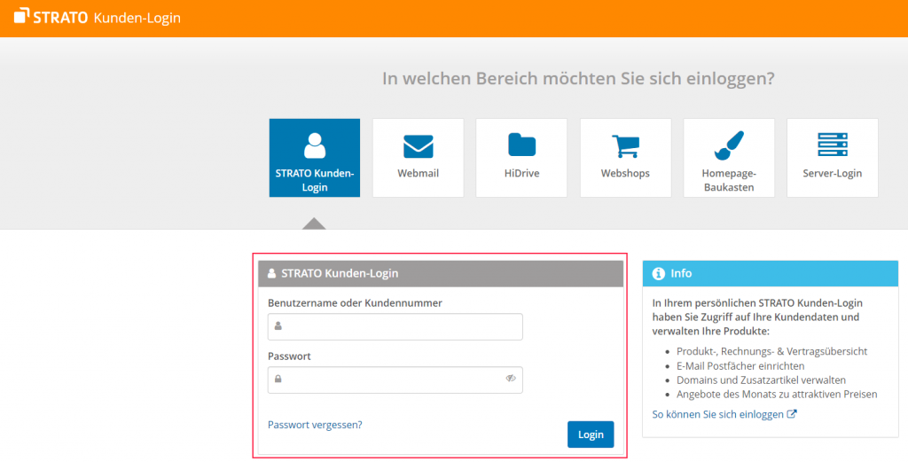Open the Webmail login tile

[x=419, y=158]
